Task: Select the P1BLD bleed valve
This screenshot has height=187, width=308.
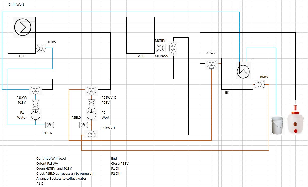Action: coord(50,125)
